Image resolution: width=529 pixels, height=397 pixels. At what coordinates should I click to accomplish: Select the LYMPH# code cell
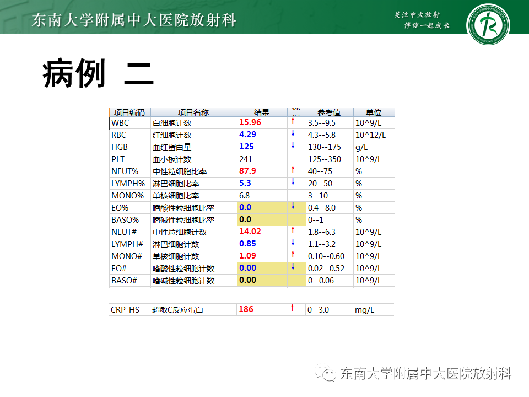[130, 244]
